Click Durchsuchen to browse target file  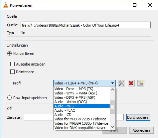pyautogui.click(x=138, y=117)
